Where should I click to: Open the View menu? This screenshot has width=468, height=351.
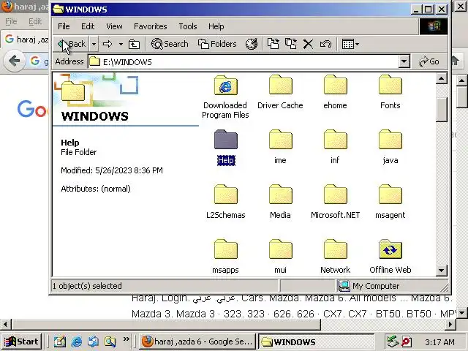[114, 26]
